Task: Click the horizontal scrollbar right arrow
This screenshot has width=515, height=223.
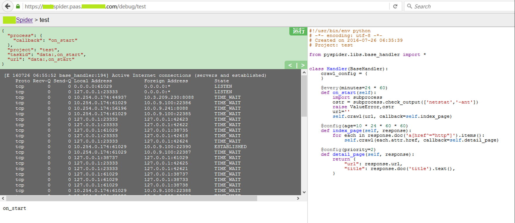Action: pyautogui.click(x=298, y=198)
